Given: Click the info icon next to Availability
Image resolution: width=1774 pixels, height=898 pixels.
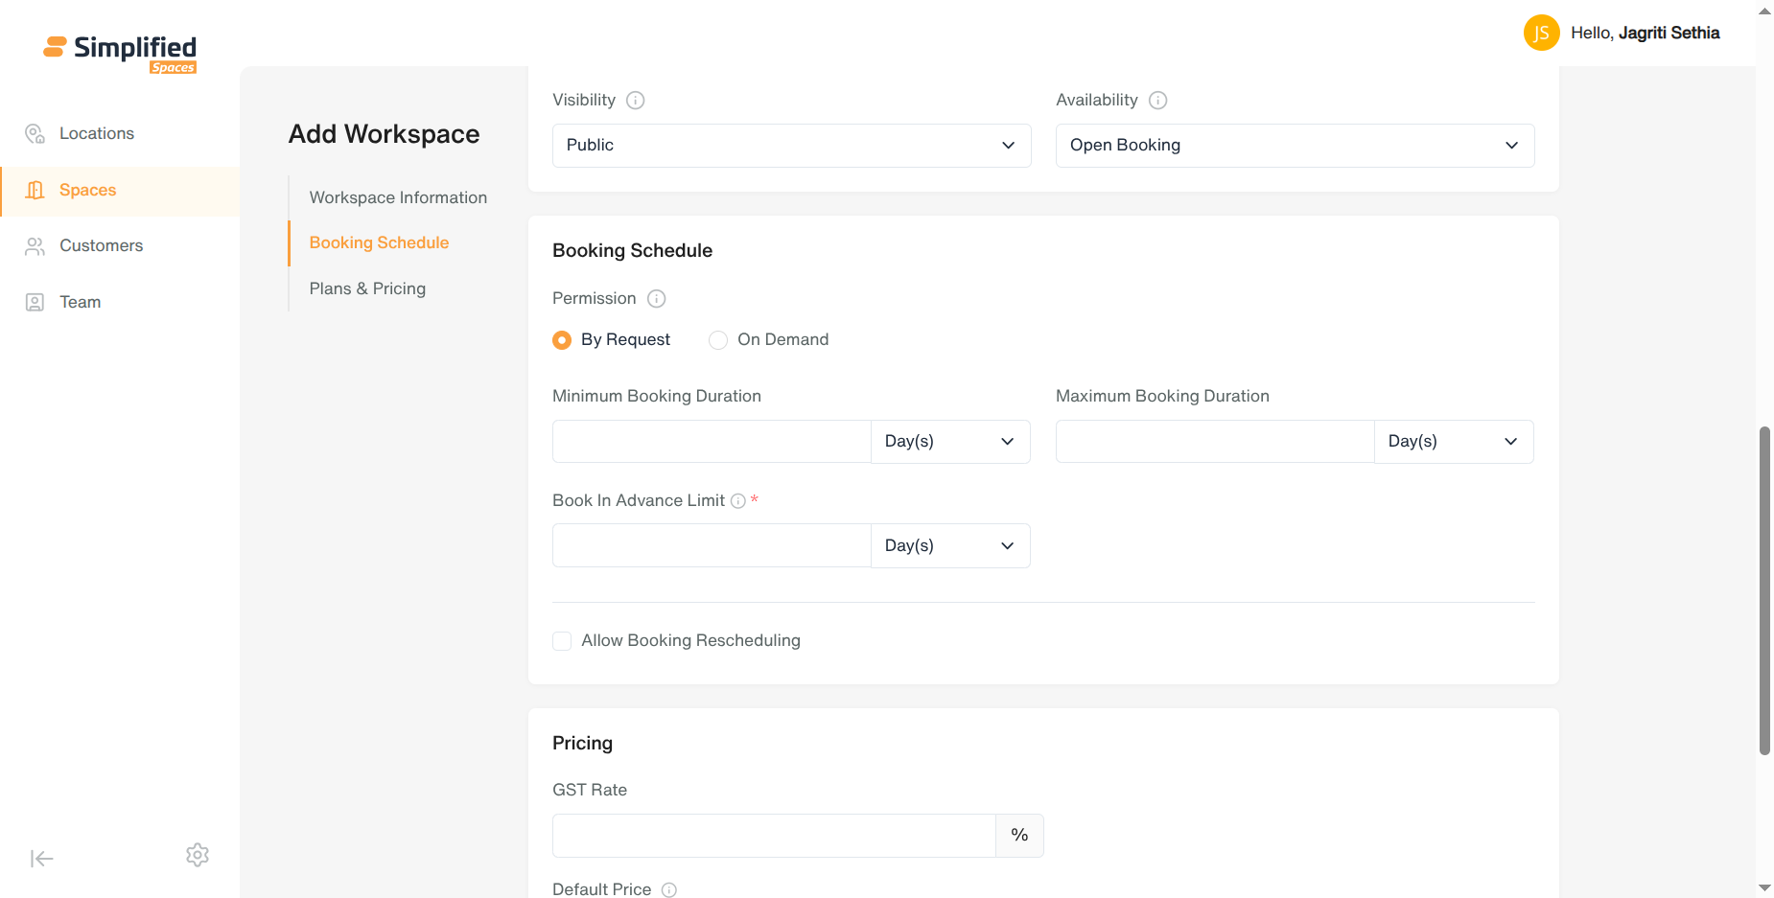Looking at the screenshot, I should [x=1157, y=100].
